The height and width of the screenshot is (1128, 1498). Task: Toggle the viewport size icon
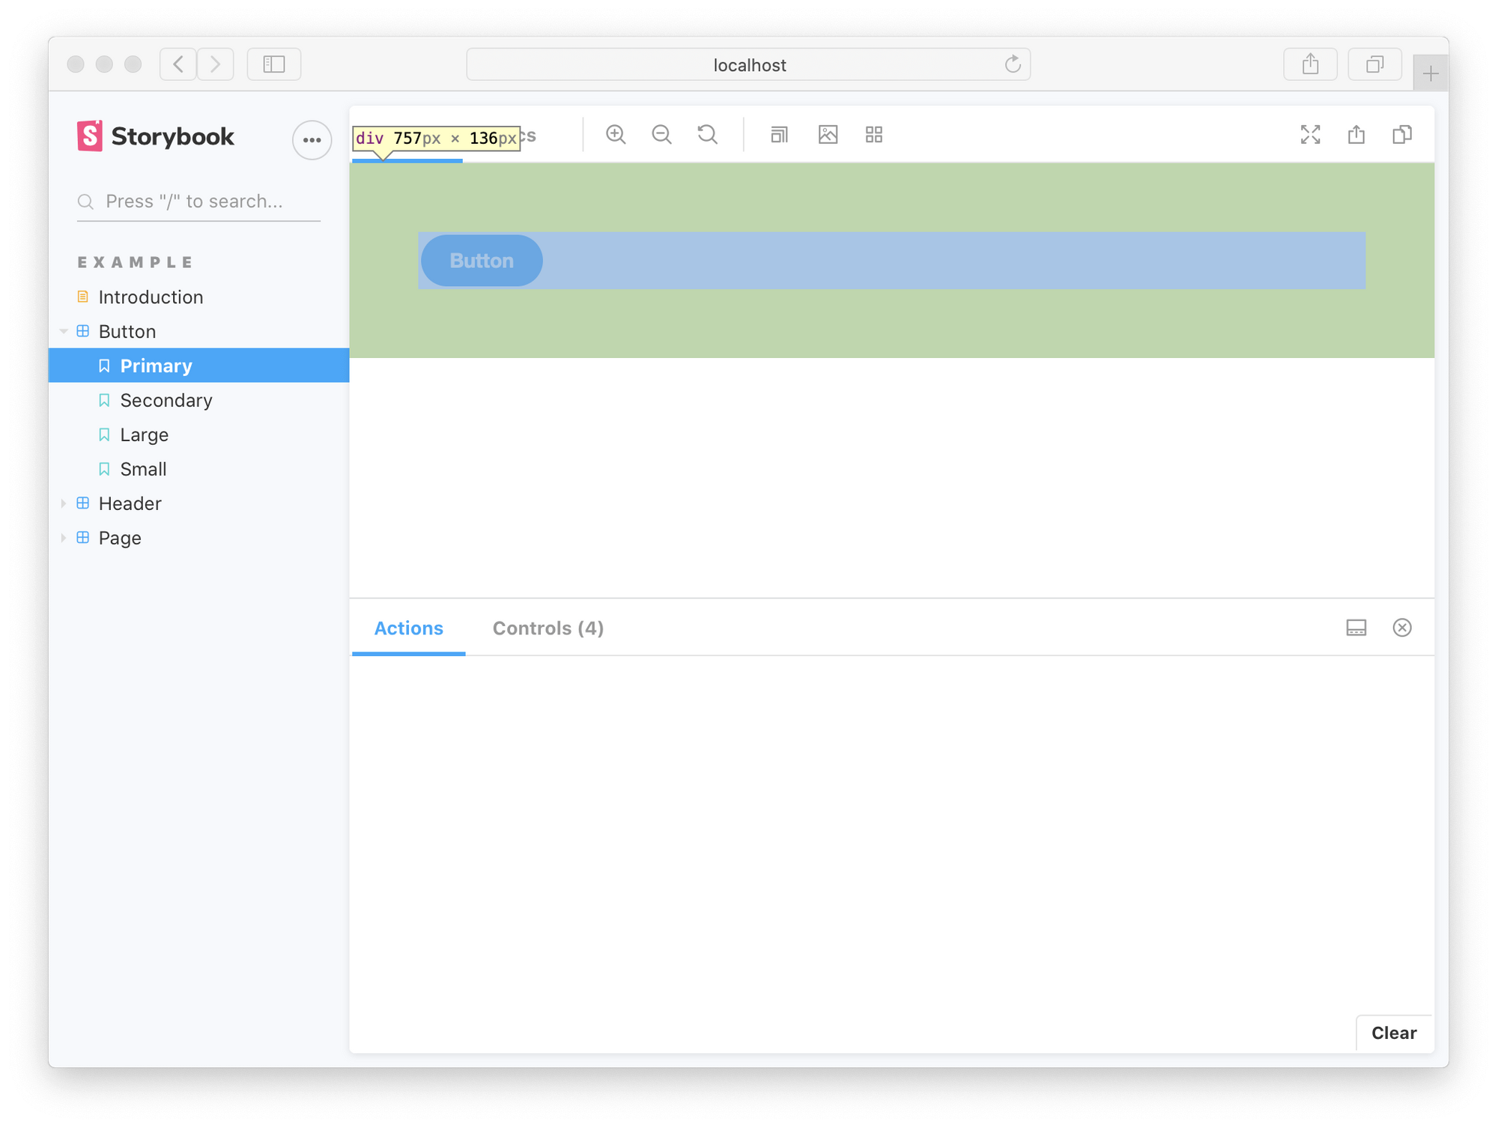779,135
